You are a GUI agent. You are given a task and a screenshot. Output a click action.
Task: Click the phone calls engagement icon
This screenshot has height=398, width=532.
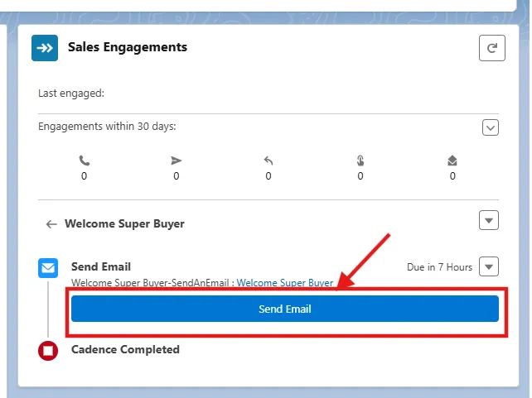tap(84, 161)
